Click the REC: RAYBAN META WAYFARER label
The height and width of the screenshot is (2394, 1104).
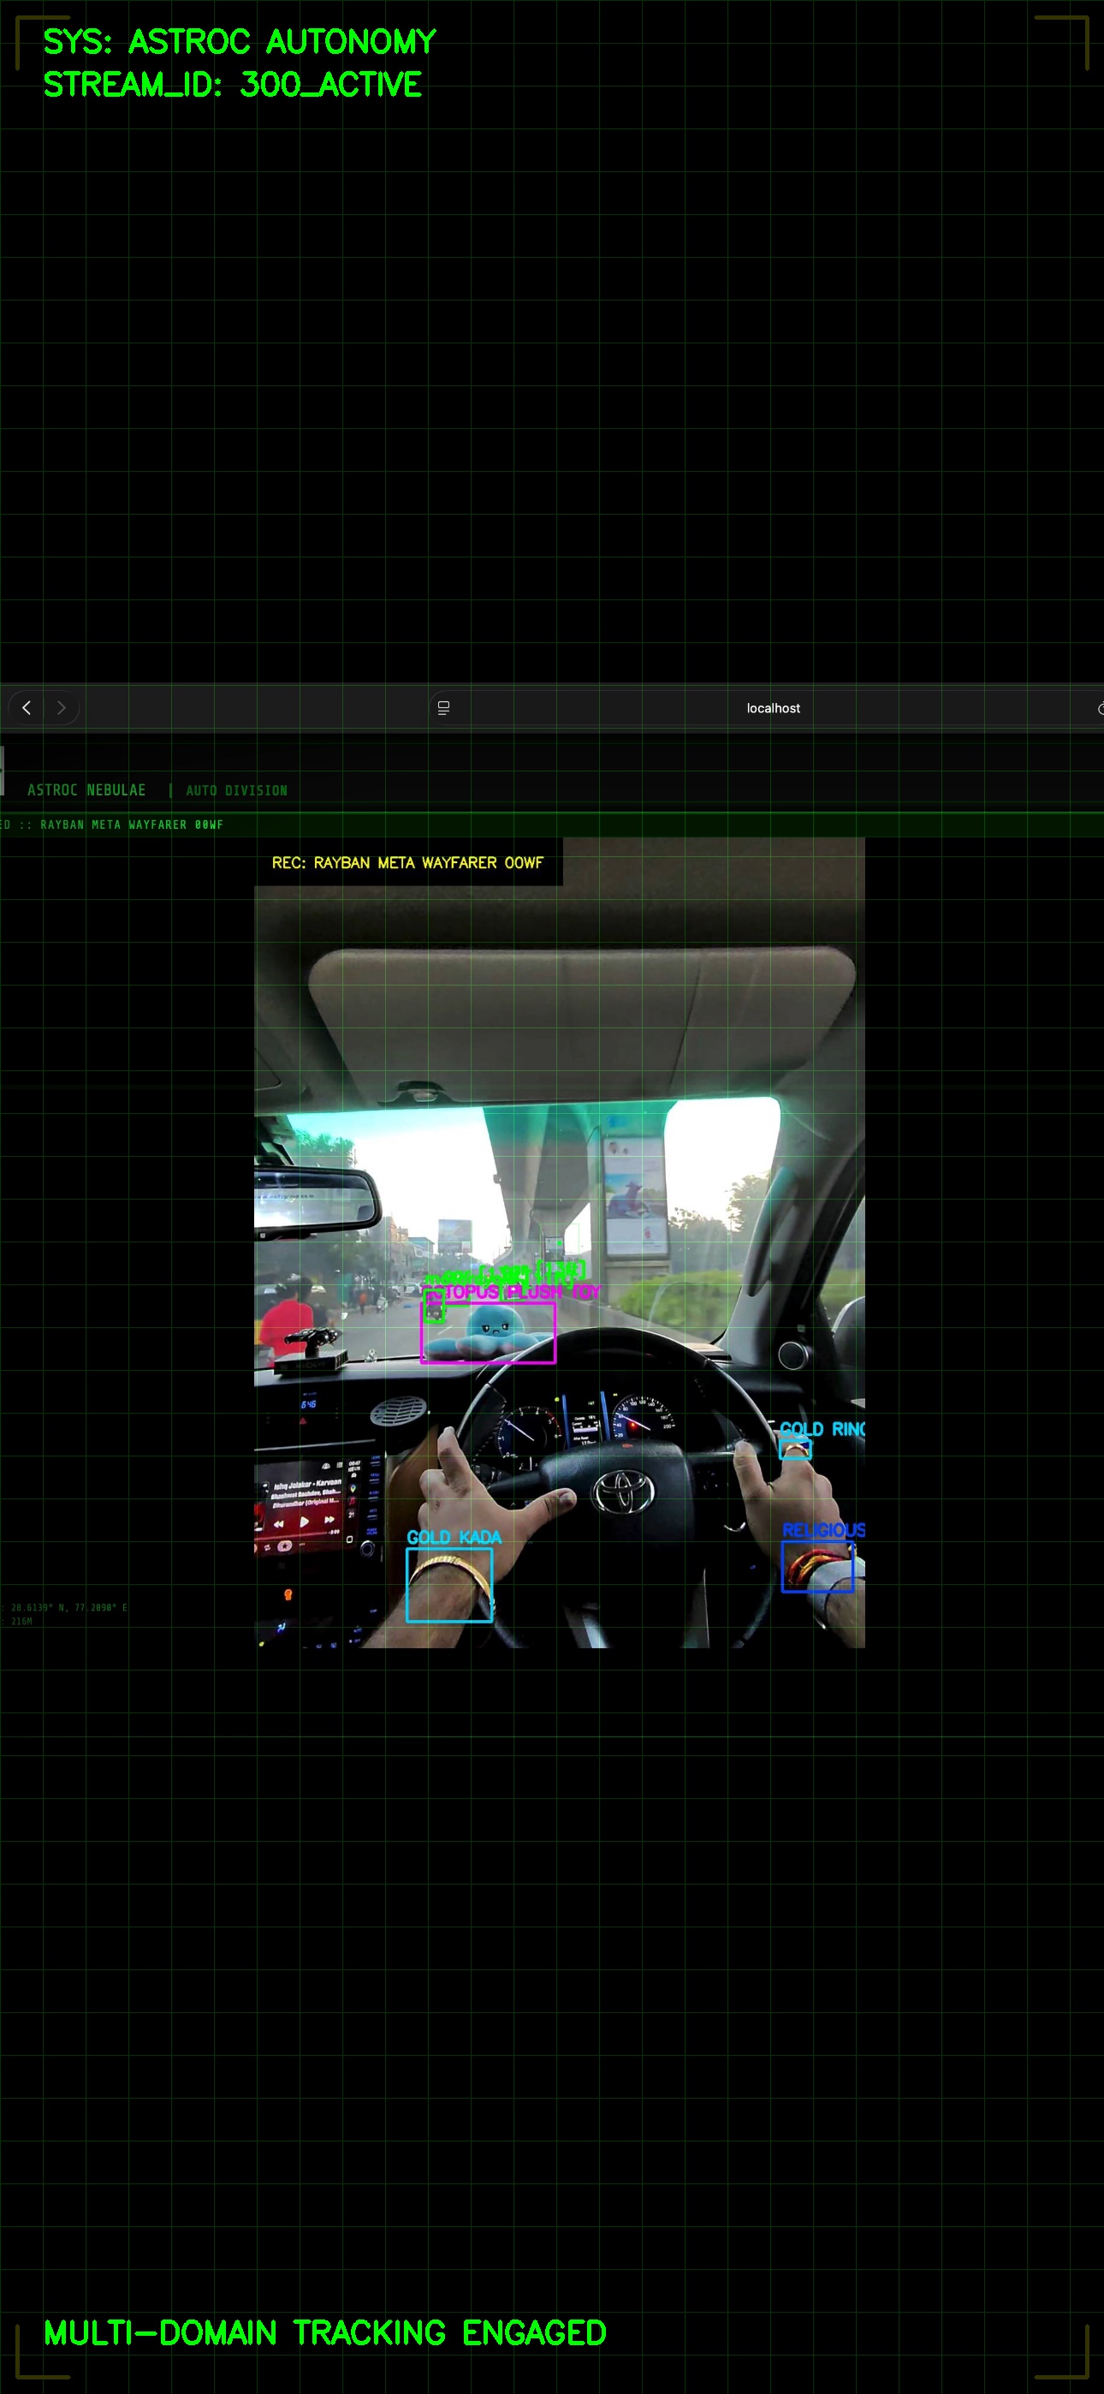[x=407, y=862]
